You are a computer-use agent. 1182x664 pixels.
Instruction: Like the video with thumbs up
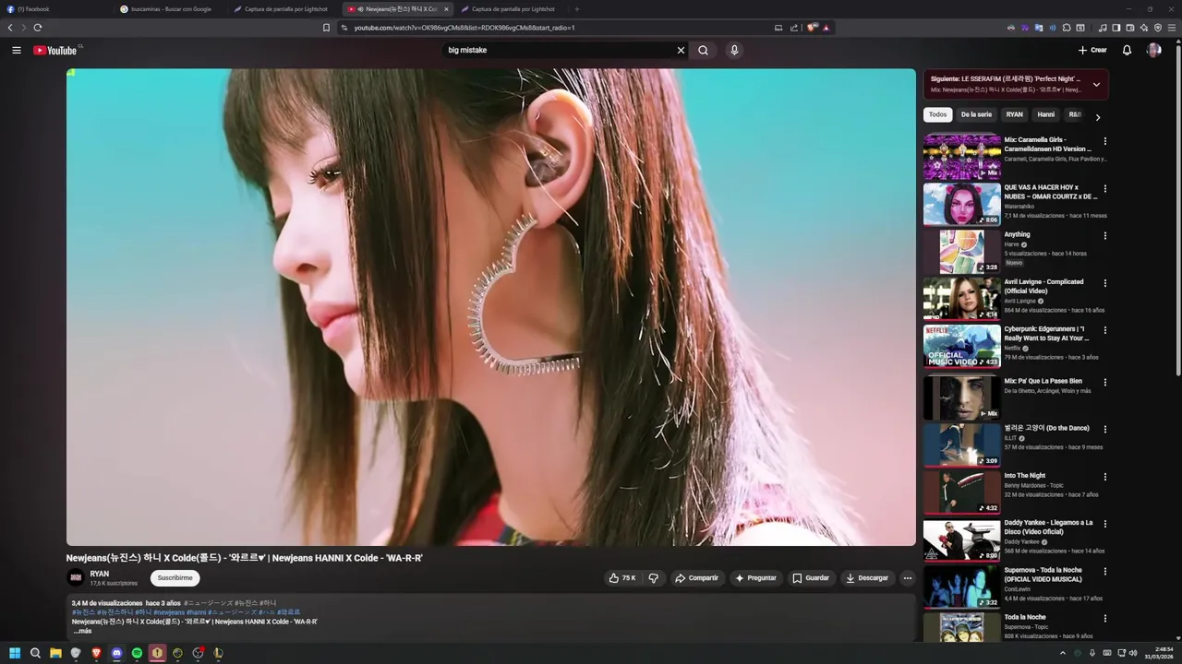coord(622,578)
